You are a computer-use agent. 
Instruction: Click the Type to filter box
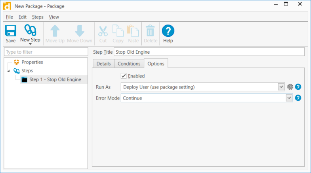point(46,52)
